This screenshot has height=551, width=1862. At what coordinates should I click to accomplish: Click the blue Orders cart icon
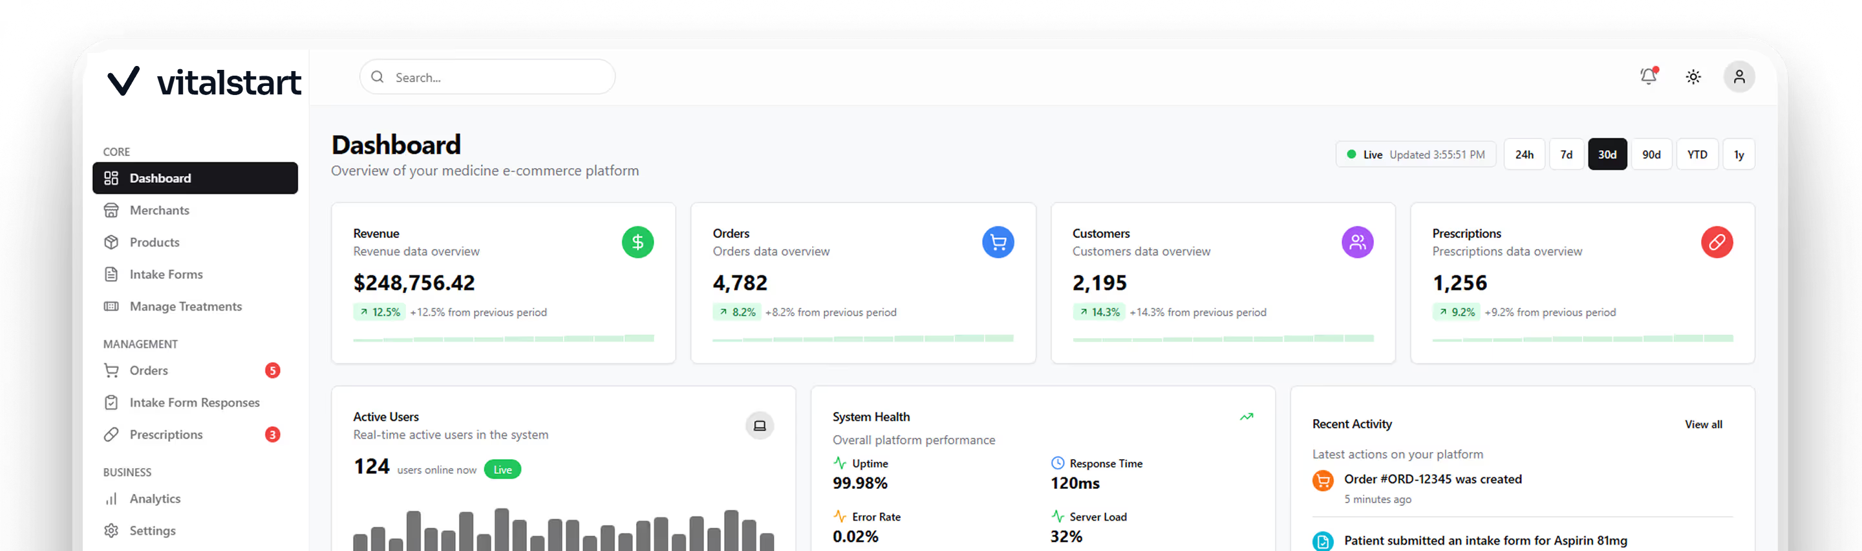coord(998,243)
